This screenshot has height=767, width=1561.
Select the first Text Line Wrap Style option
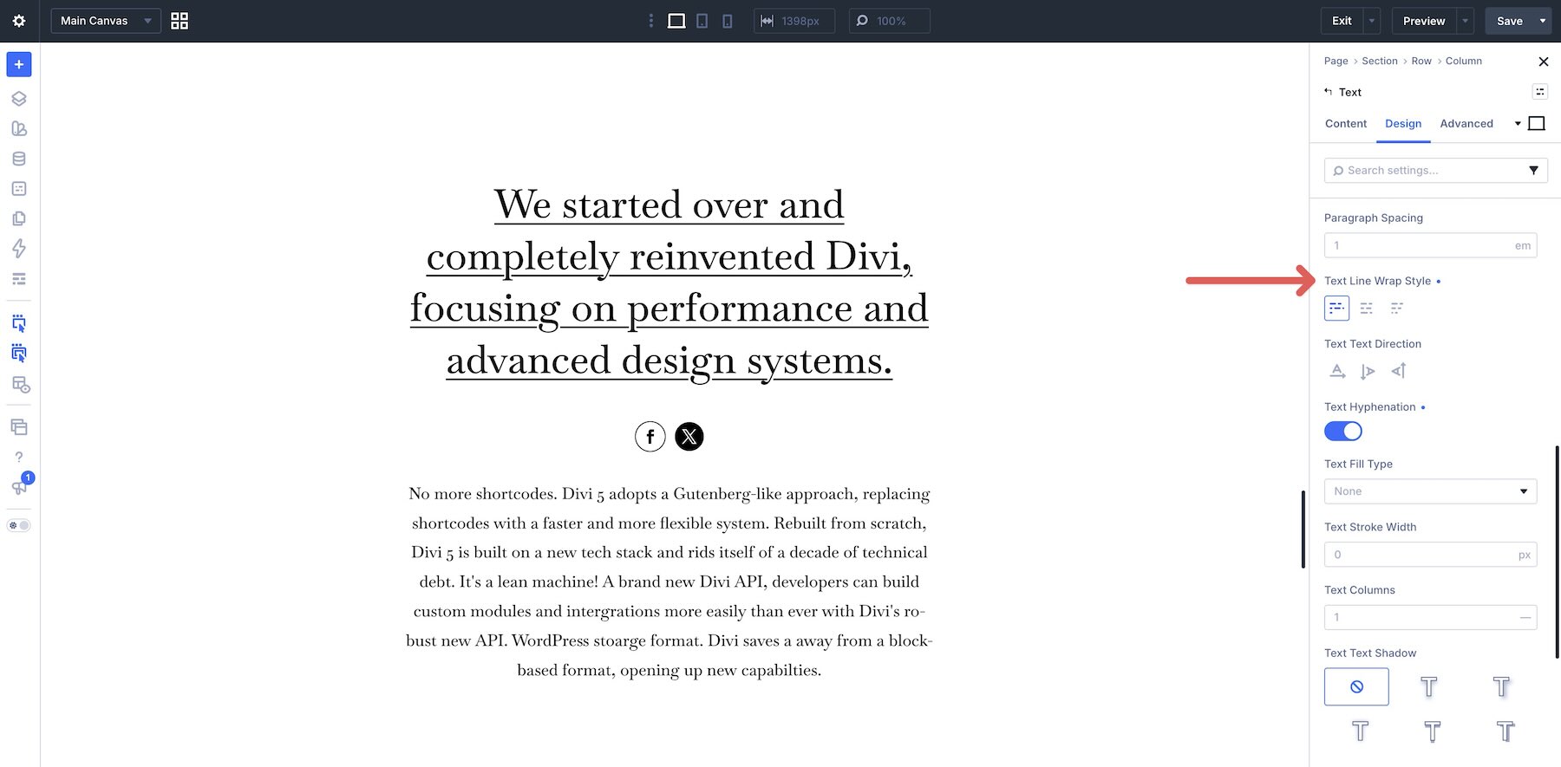click(1336, 308)
